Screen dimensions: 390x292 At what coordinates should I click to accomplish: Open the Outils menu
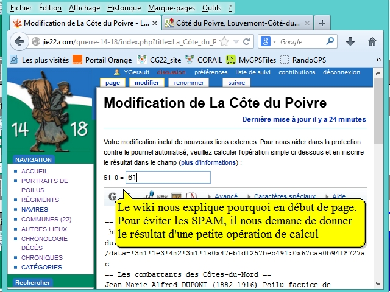click(211, 8)
